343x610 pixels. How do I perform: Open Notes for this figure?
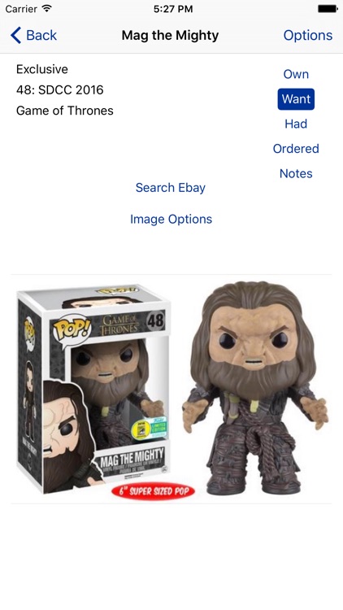tap(296, 173)
